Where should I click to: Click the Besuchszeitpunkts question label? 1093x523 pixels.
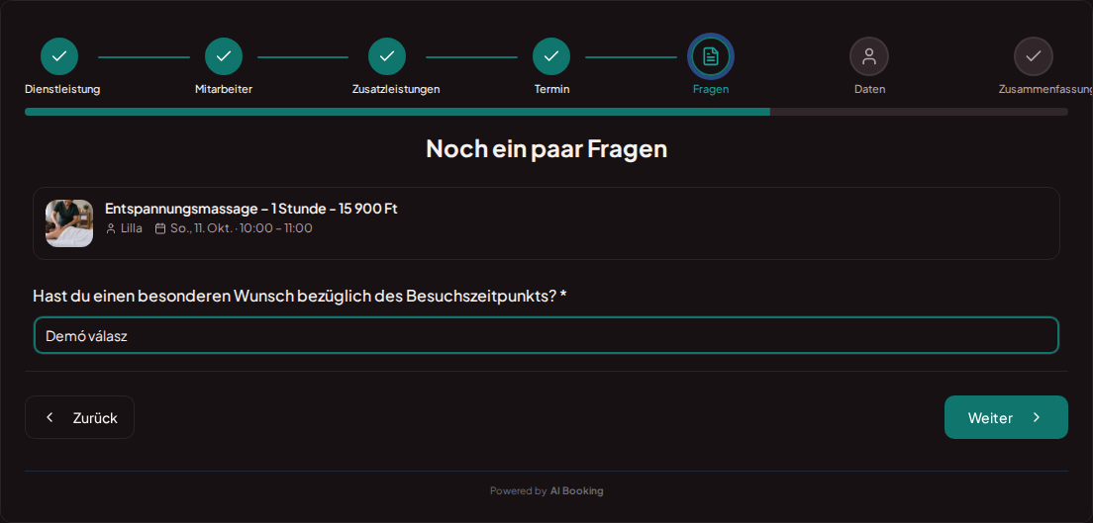pos(300,296)
